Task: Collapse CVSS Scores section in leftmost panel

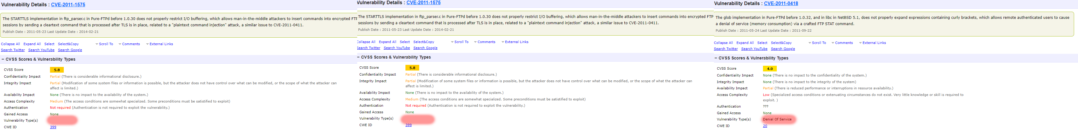Action: (3, 59)
